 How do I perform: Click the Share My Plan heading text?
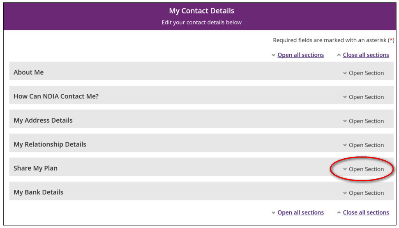[35, 168]
